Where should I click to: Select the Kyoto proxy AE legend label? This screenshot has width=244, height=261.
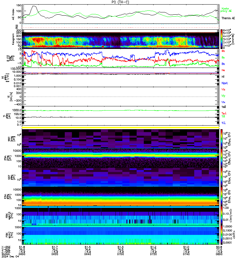[x=226, y=10]
